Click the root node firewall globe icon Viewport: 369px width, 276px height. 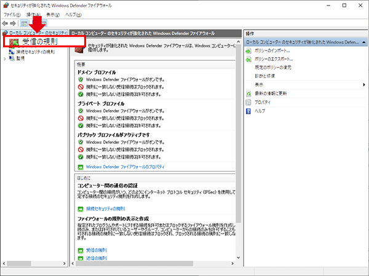[5, 33]
